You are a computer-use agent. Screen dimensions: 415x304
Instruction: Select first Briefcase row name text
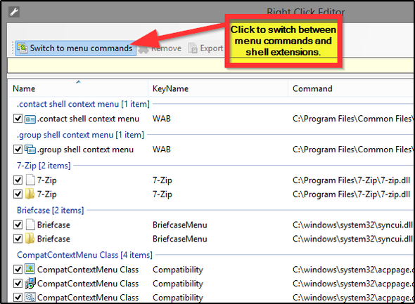[x=53, y=225]
